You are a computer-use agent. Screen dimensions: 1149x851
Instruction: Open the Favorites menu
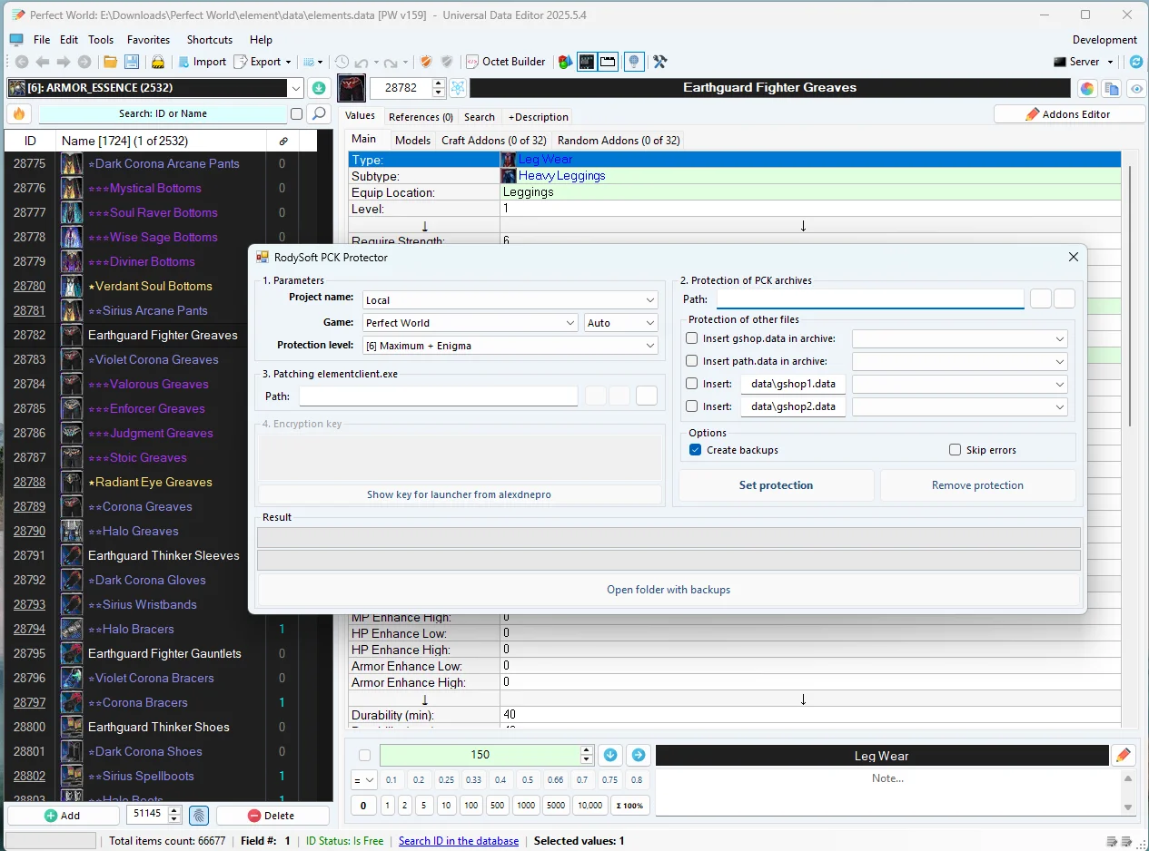pyautogui.click(x=149, y=40)
